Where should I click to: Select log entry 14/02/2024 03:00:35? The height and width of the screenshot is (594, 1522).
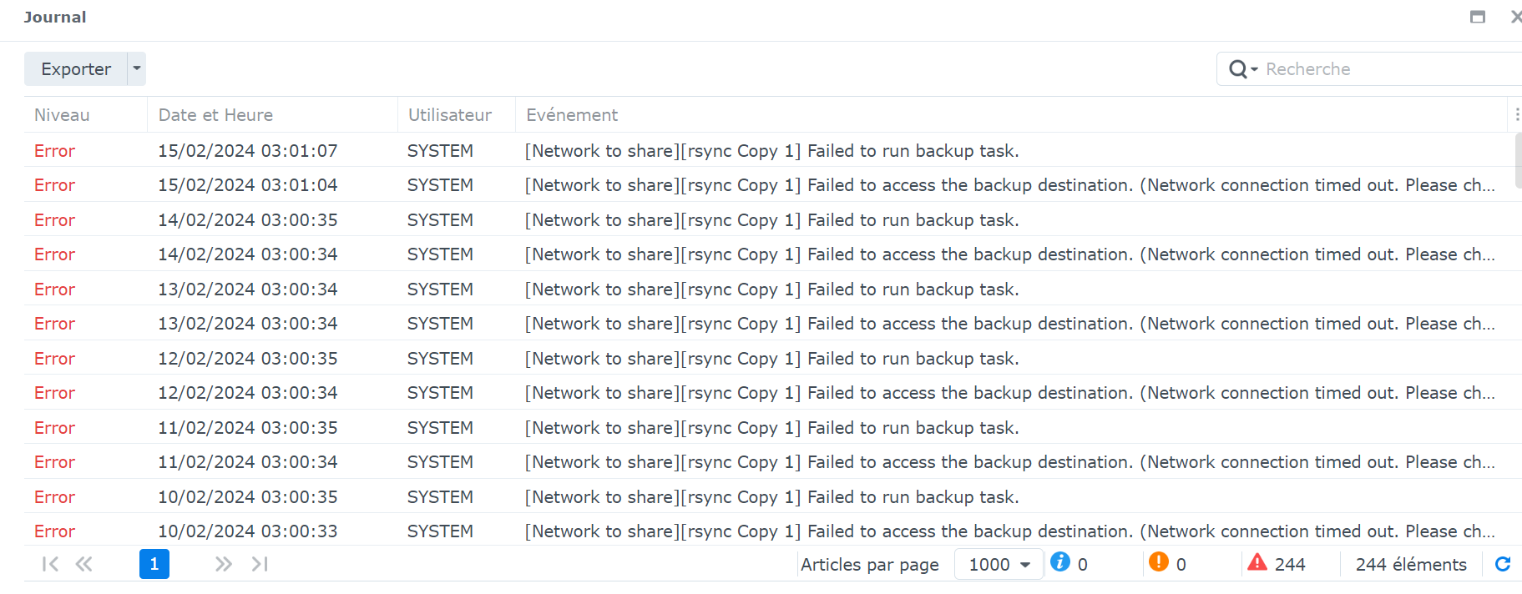point(769,220)
